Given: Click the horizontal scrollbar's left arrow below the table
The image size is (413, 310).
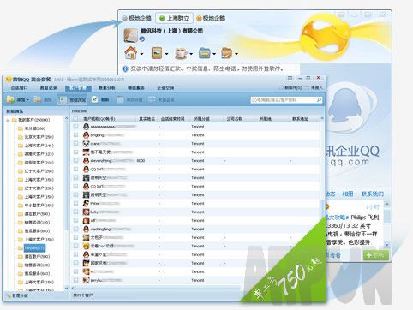Looking at the screenshot, I should pos(73,288).
